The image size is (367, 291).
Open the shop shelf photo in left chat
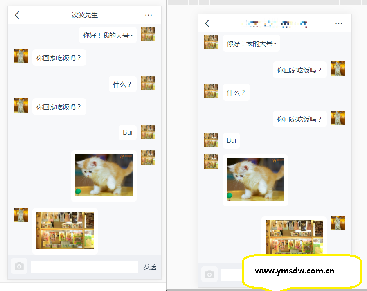pos(65,230)
